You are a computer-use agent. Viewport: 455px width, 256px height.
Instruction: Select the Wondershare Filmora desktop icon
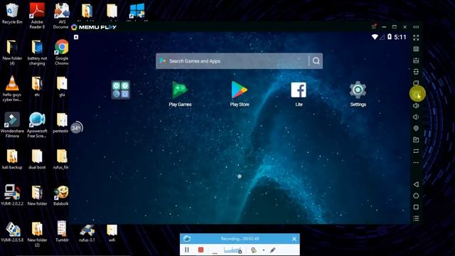click(12, 125)
